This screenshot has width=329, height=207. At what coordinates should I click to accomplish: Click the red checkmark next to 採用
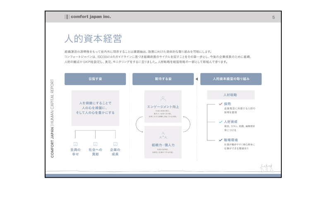(220, 104)
